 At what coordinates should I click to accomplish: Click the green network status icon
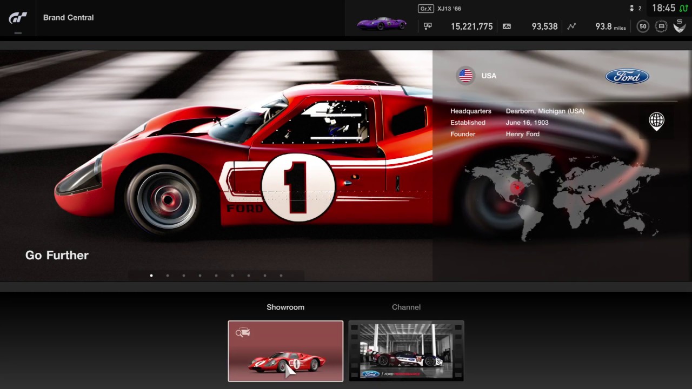tap(683, 9)
